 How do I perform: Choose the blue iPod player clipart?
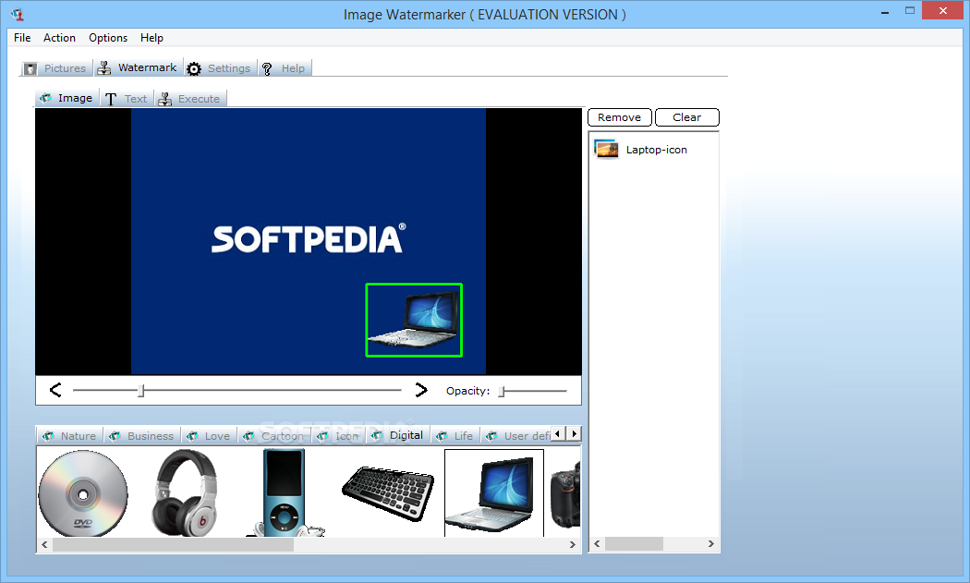284,492
